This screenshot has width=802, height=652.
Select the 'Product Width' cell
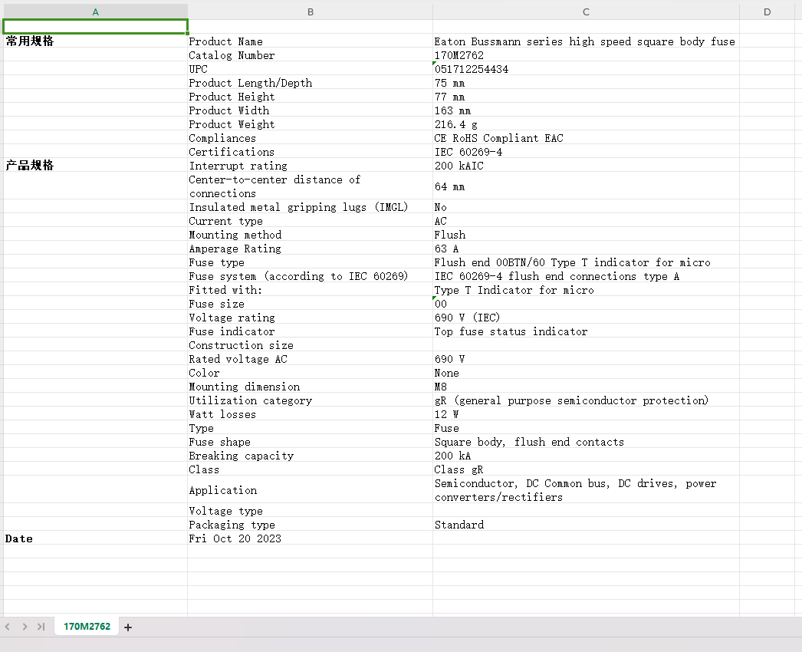click(311, 110)
